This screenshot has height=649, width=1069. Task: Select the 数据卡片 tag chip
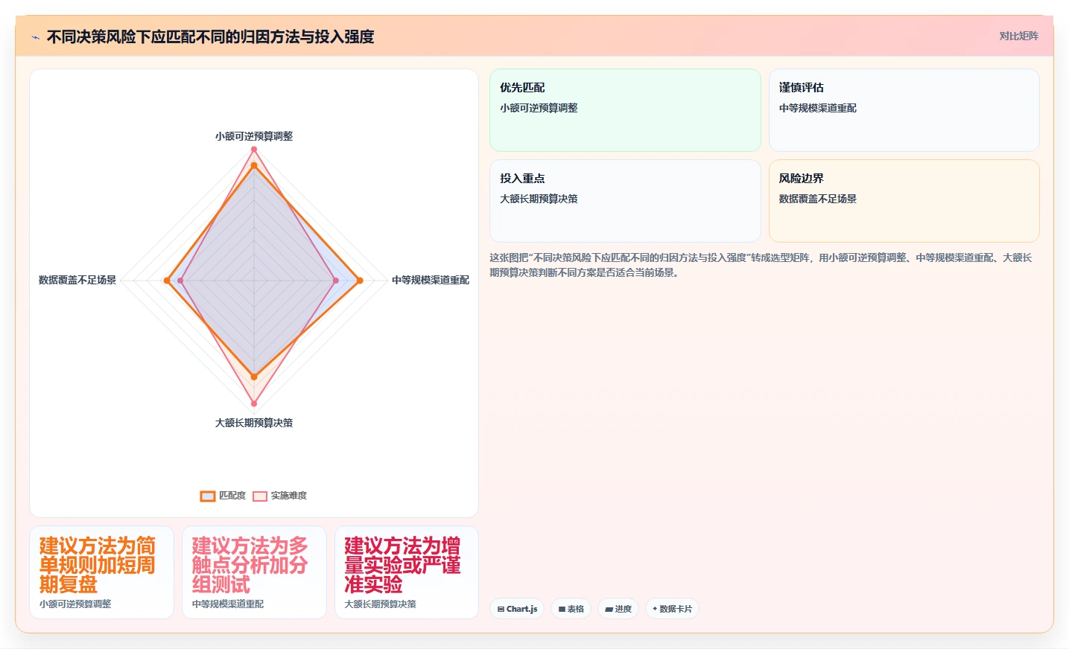point(673,609)
